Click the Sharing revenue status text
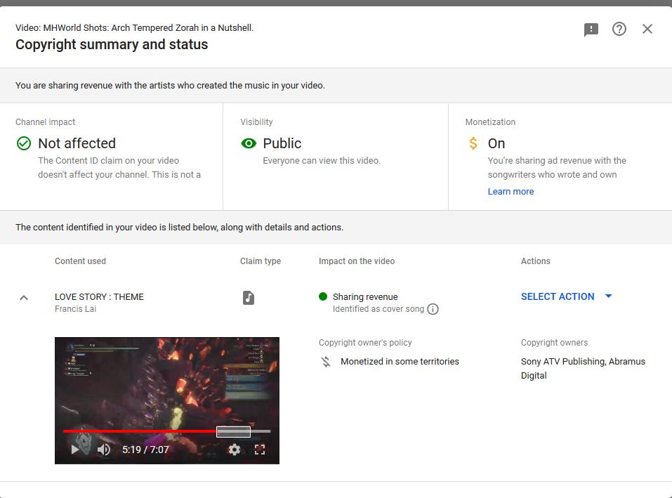The height and width of the screenshot is (498, 672). pyautogui.click(x=365, y=297)
